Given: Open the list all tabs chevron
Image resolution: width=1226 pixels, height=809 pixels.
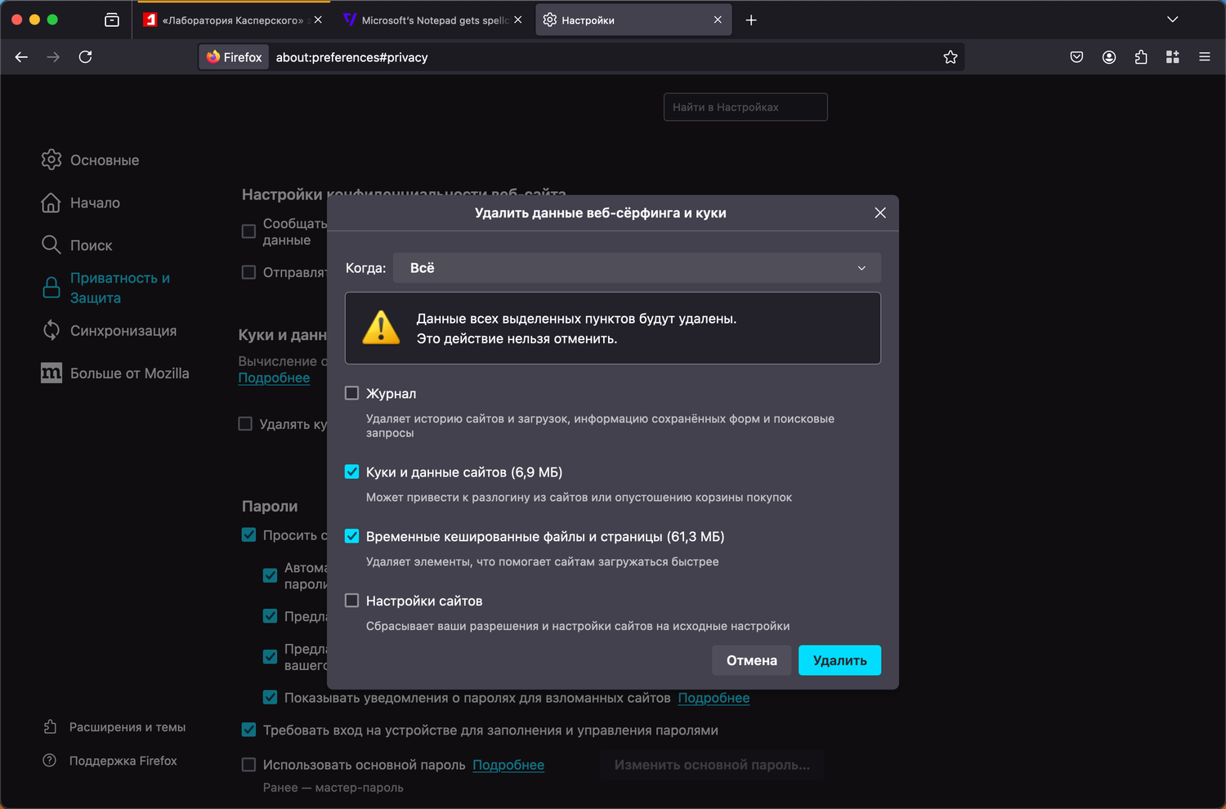Looking at the screenshot, I should pyautogui.click(x=1172, y=20).
